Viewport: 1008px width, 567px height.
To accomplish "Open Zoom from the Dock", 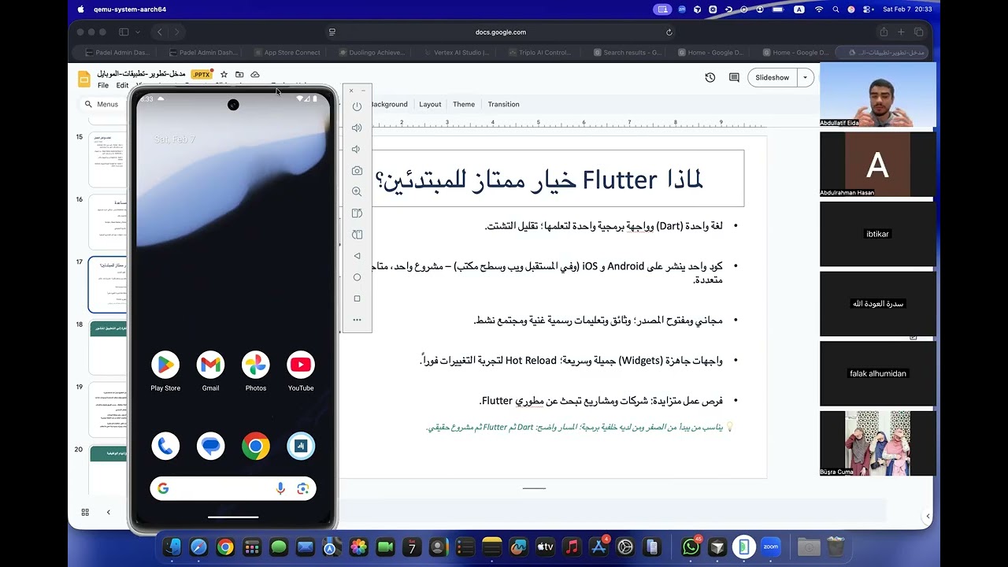I will pos(770,547).
